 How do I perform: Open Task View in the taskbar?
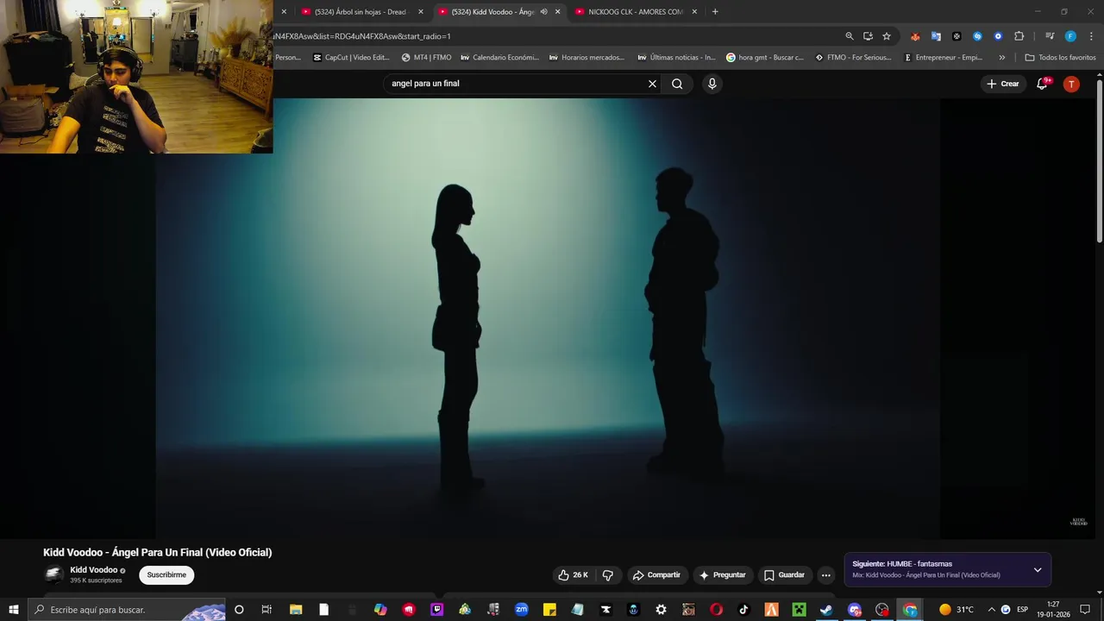coord(267,610)
